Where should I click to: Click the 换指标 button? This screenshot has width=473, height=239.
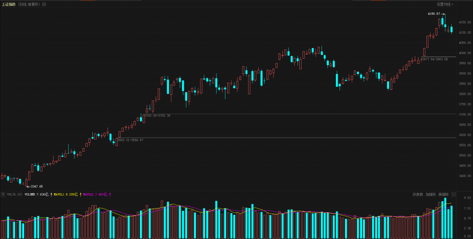[x=443, y=195]
